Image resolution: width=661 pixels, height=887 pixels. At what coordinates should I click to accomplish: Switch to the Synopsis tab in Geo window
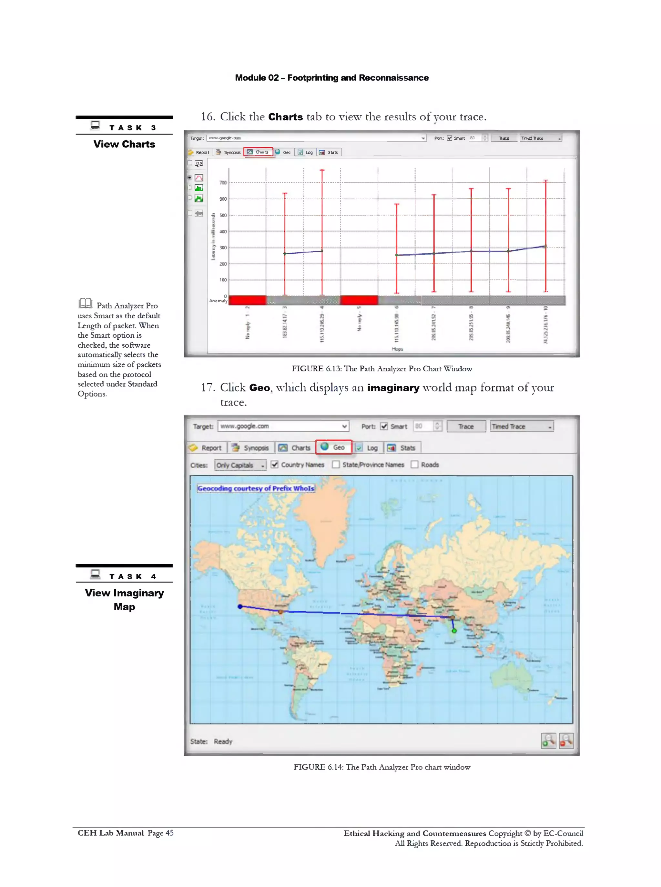point(251,448)
